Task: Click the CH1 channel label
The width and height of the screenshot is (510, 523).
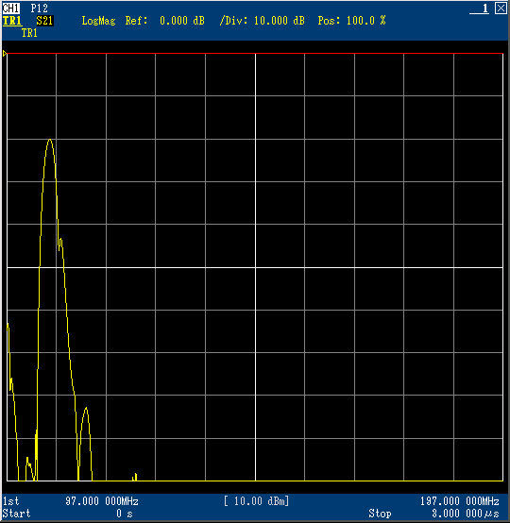Action: pos(11,8)
